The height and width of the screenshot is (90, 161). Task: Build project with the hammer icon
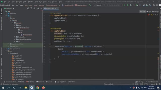point(90,5)
